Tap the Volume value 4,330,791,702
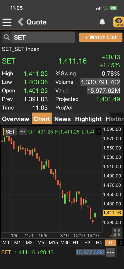The width and height of the screenshot is (124, 269). click(x=100, y=82)
